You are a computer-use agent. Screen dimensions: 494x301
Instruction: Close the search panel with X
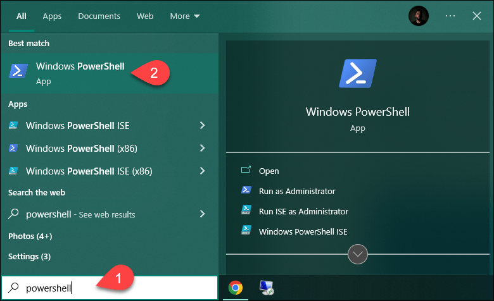(x=477, y=16)
